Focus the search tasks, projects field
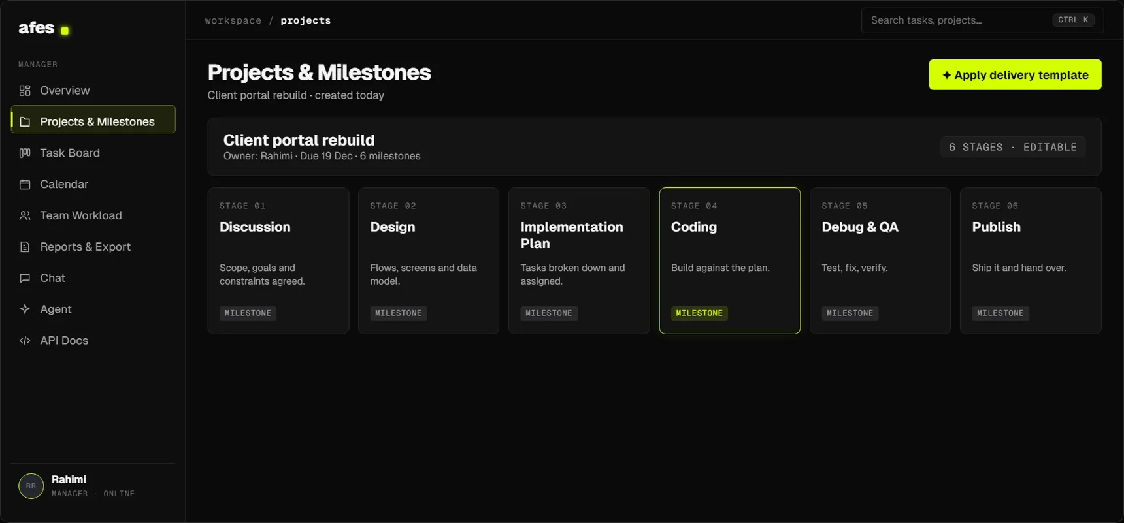1124x523 pixels. pos(982,20)
